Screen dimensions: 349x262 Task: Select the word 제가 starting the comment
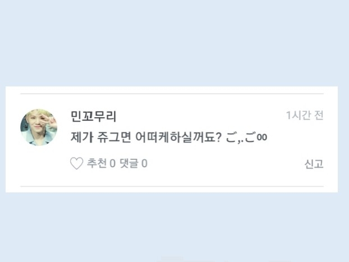pos(82,137)
